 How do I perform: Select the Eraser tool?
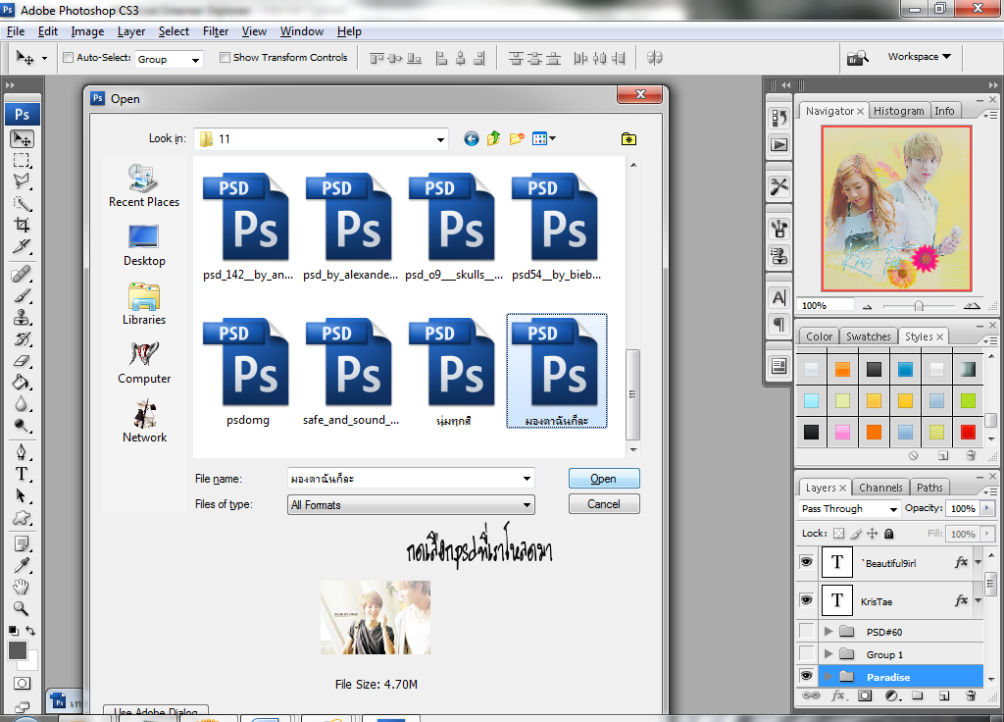point(22,361)
